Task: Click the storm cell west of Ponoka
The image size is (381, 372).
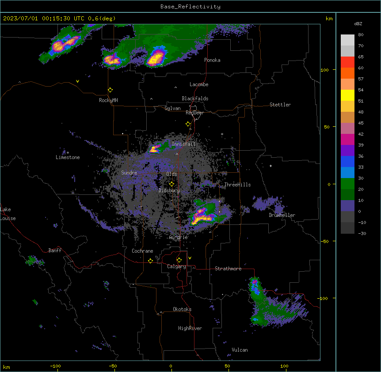Action: click(x=156, y=58)
